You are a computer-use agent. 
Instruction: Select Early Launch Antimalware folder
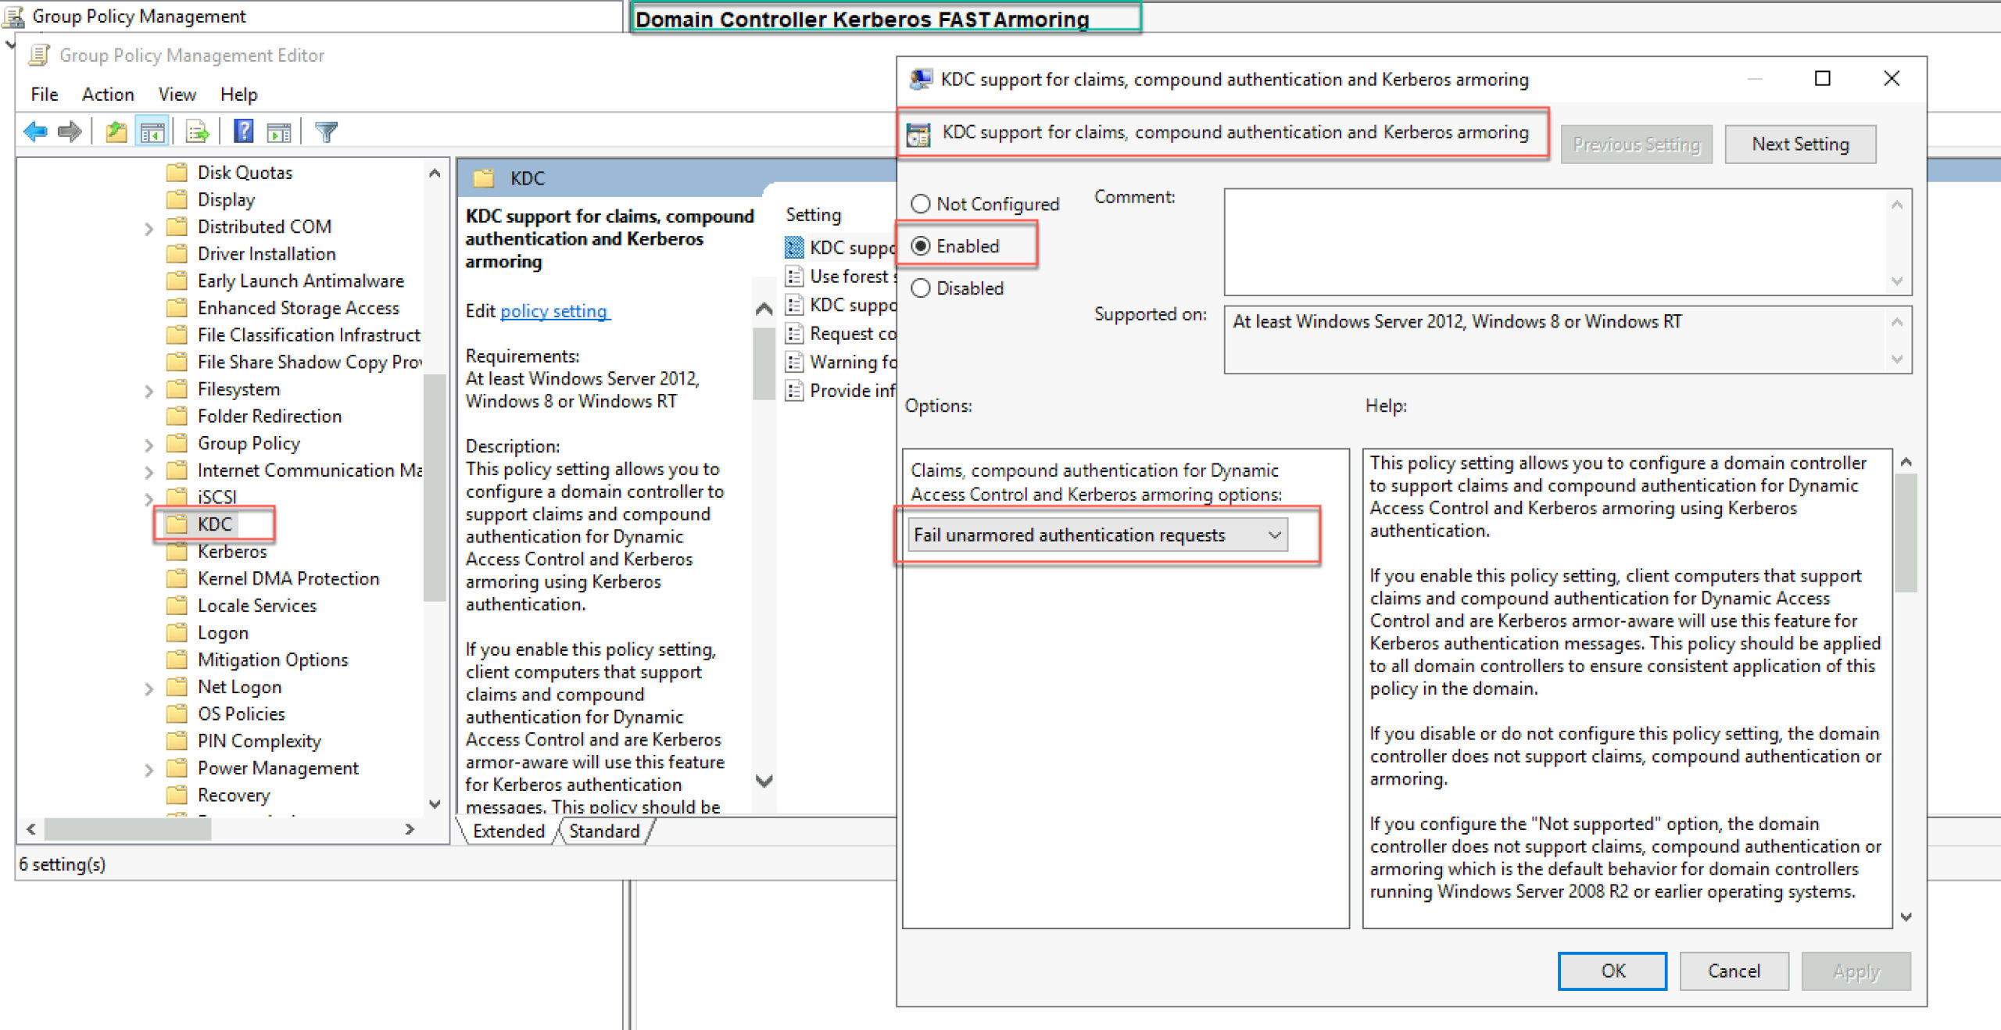pos(300,281)
